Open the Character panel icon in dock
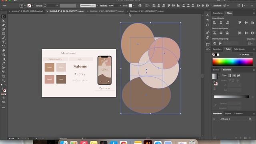256x144 pixels. (208, 15)
